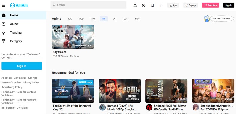Click the Recommended for You heading
This screenshot has height=114, width=236.
tap(69, 73)
